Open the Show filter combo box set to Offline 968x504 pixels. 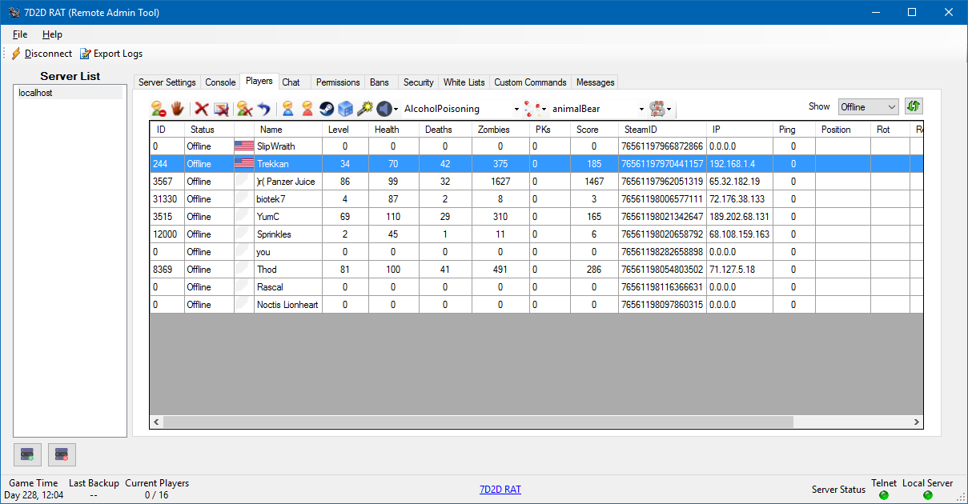tap(868, 107)
